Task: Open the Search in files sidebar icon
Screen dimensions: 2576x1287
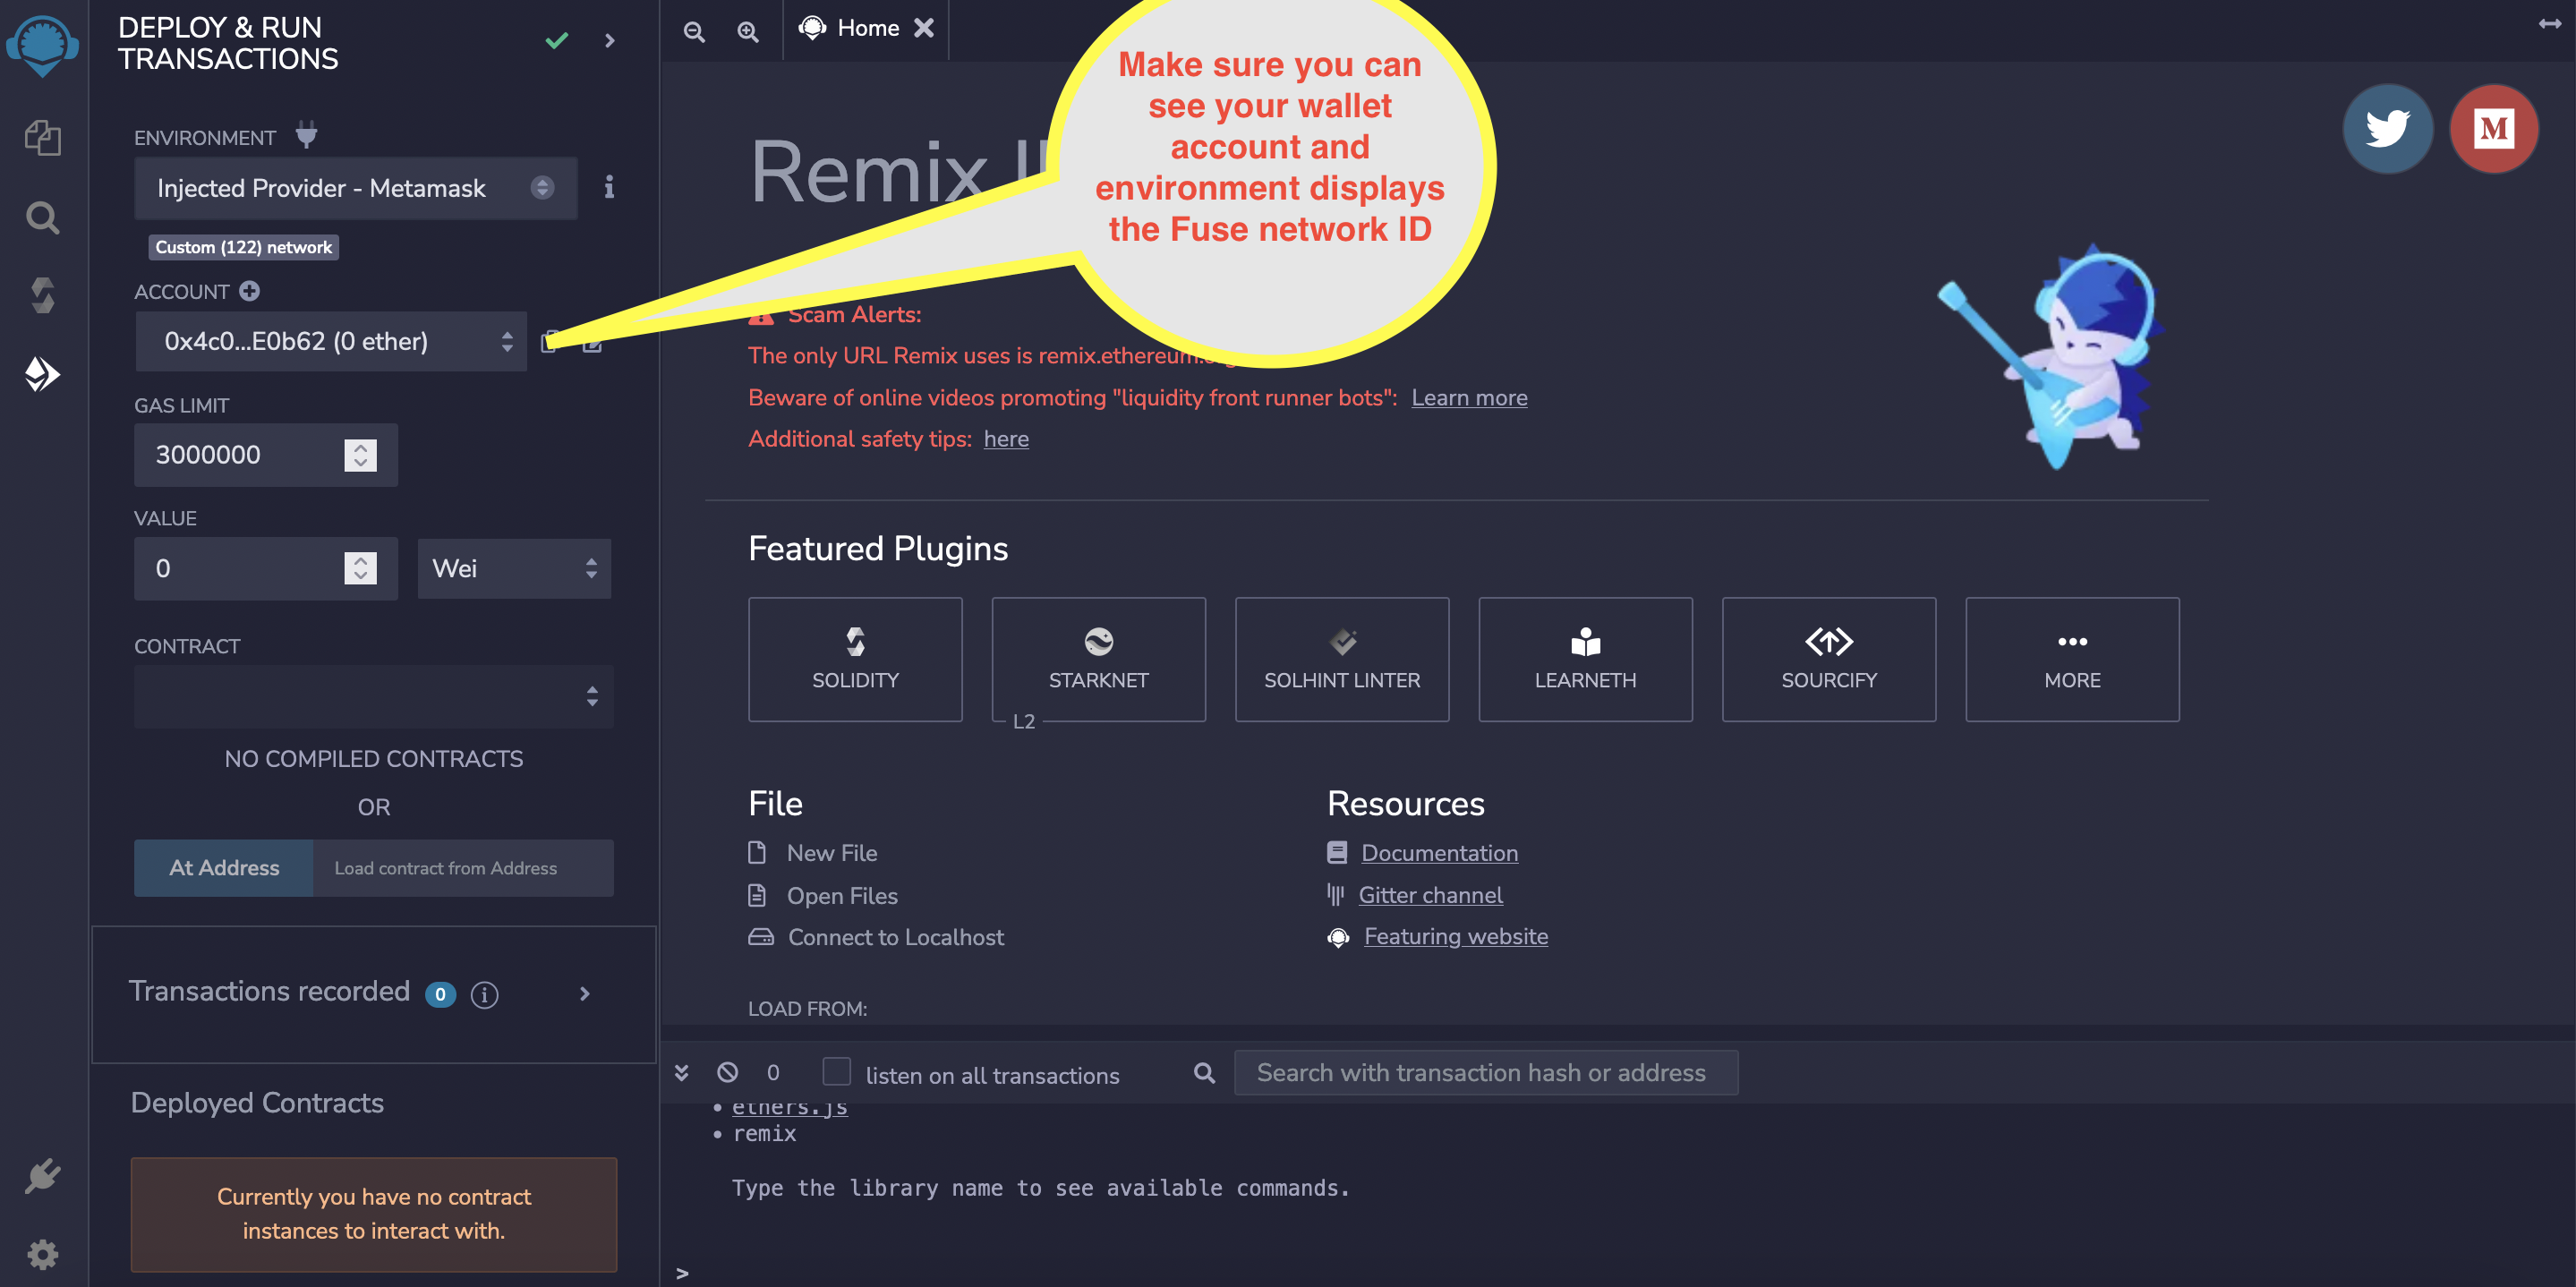Action: [42, 217]
